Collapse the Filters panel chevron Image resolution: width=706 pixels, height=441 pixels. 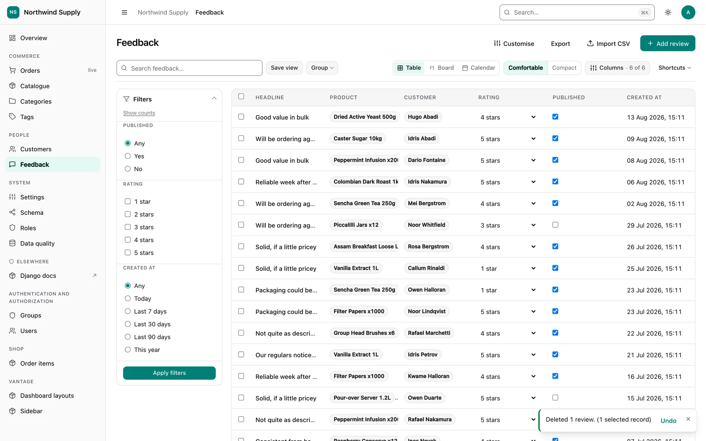coord(214,98)
